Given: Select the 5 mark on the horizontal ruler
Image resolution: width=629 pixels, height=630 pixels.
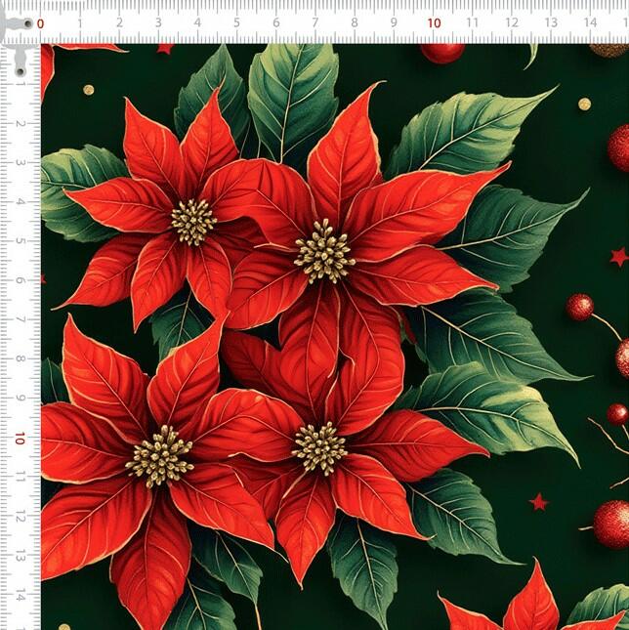Looking at the screenshot, I should tap(236, 22).
